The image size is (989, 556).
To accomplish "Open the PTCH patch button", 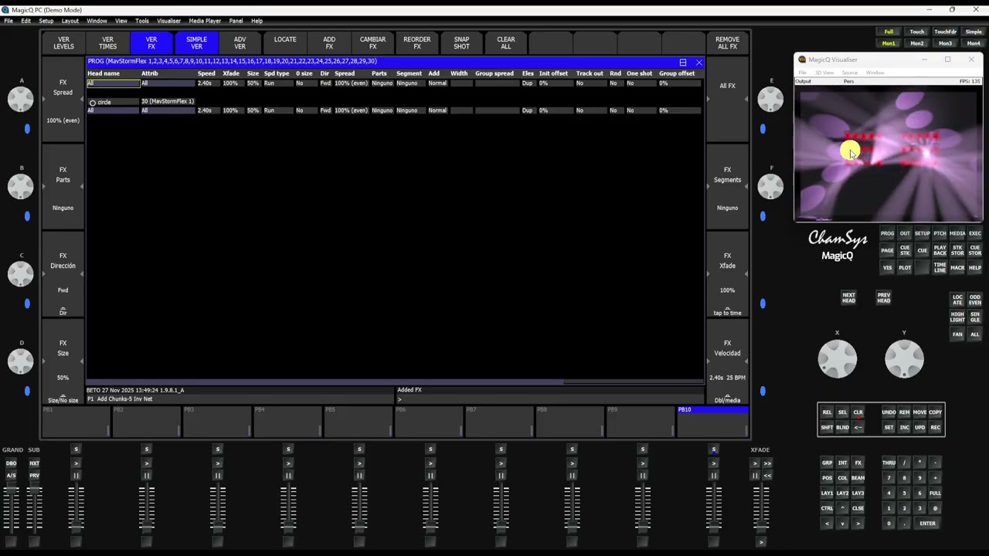I will (940, 233).
